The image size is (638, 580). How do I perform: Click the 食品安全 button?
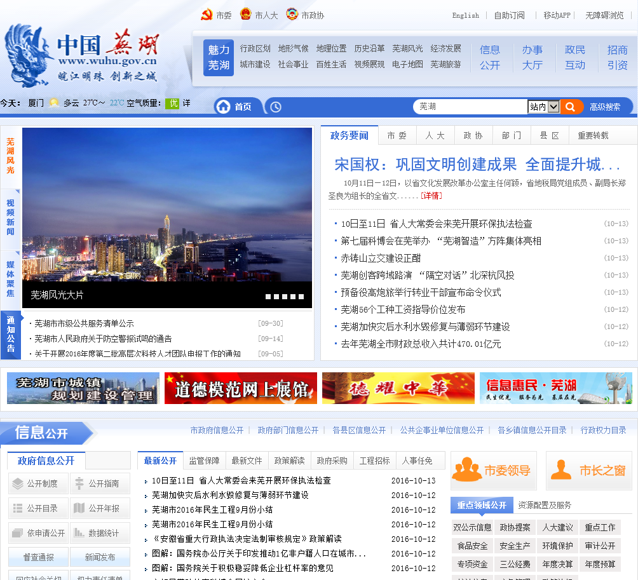click(x=472, y=546)
